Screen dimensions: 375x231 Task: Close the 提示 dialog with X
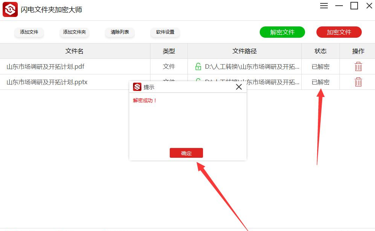point(239,87)
